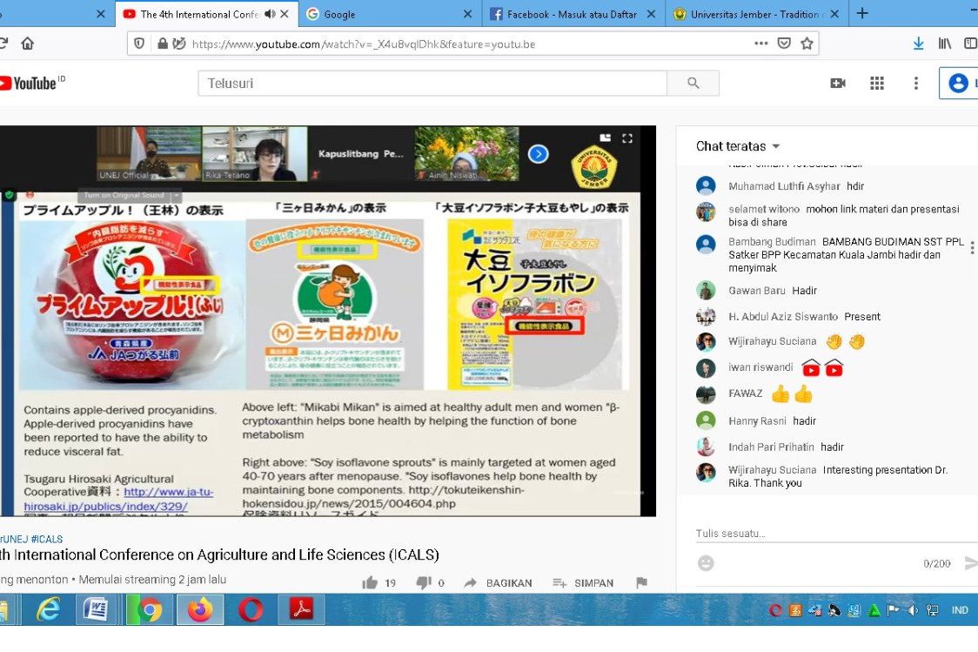Screen dimensions: 978x652
Task: Click the YouTube logo
Action: click(x=33, y=83)
